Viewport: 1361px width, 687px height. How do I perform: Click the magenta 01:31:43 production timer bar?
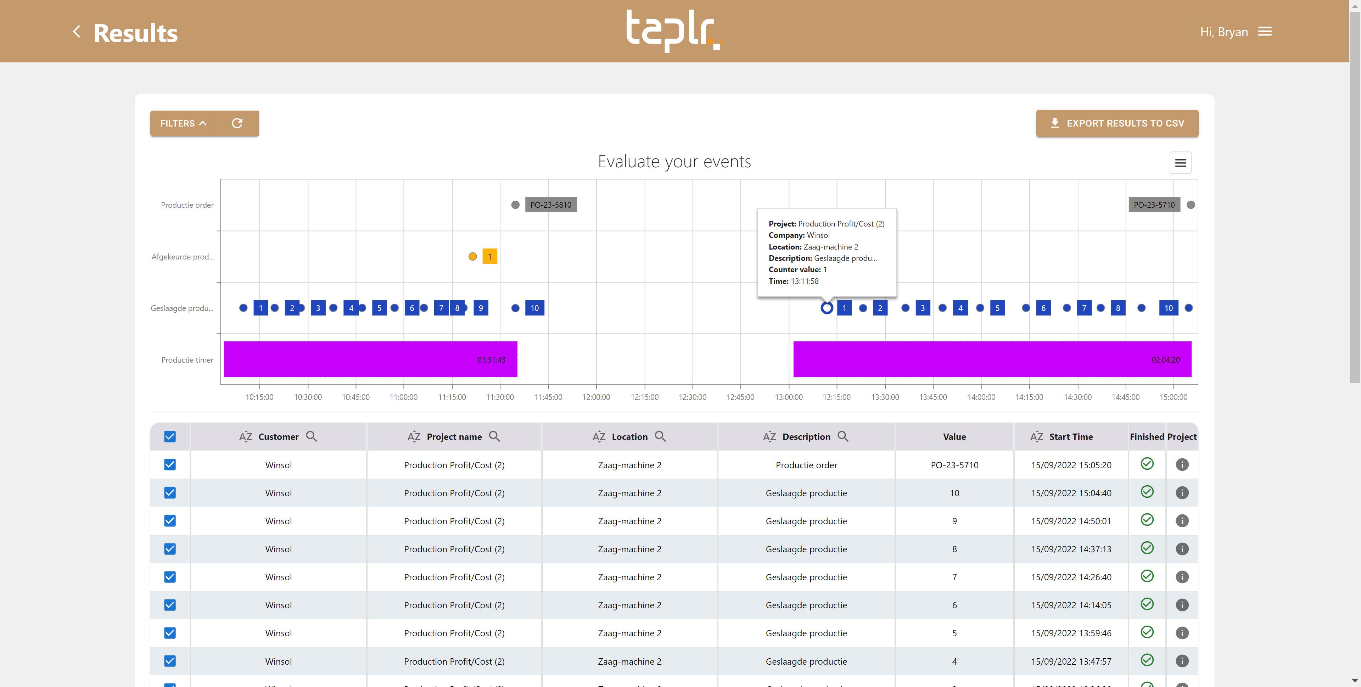pos(370,359)
